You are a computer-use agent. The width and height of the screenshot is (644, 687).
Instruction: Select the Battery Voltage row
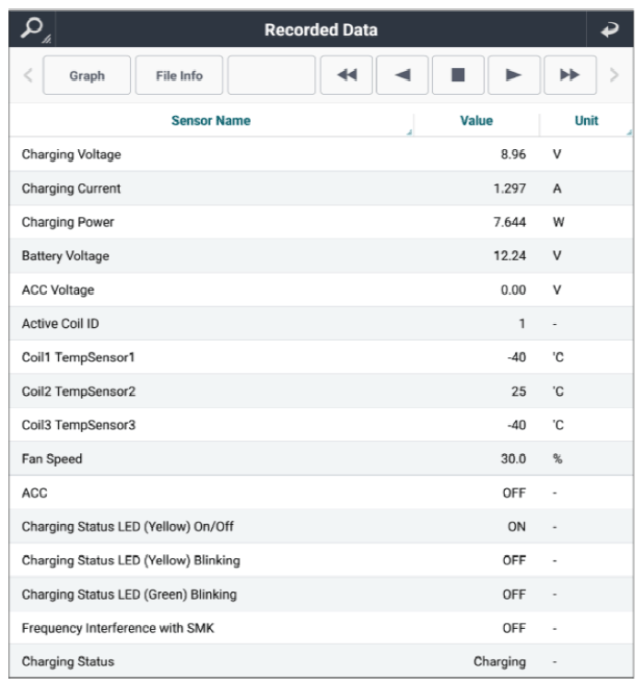321,256
